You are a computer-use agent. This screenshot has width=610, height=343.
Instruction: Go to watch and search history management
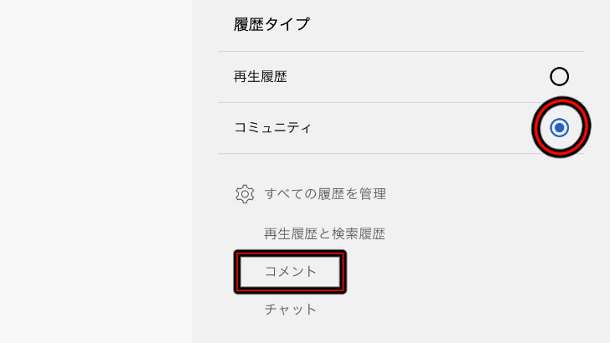(x=324, y=234)
